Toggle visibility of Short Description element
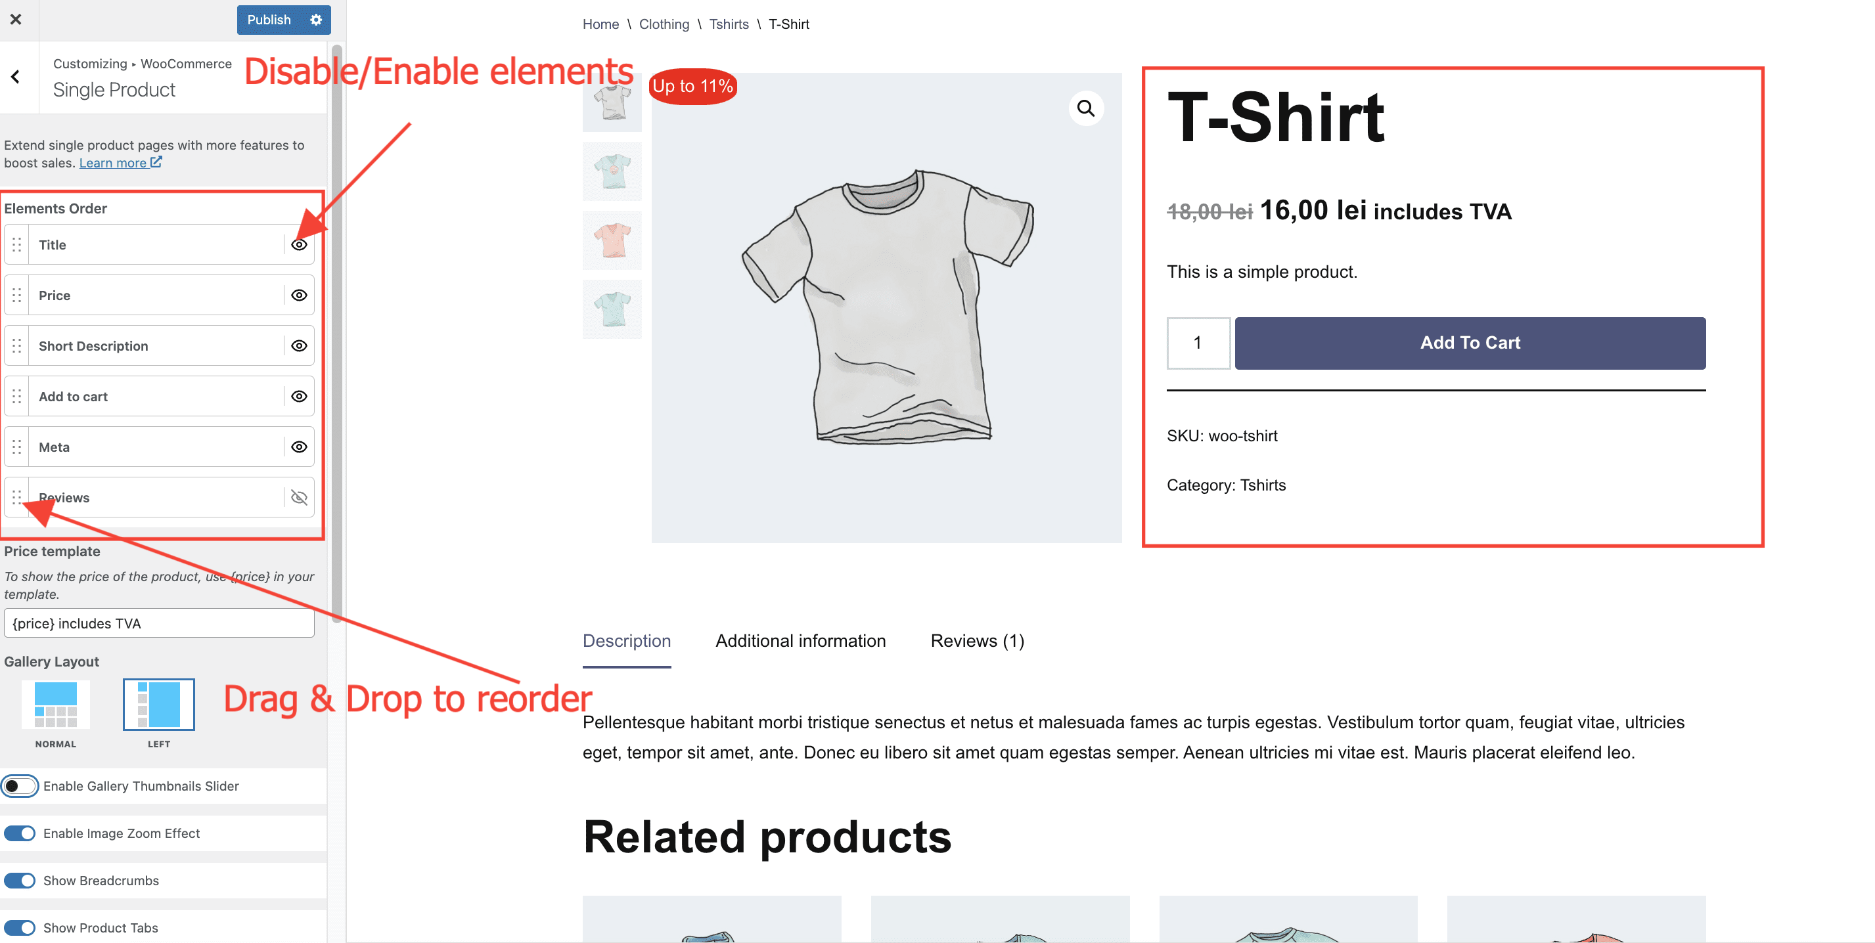 pos(298,345)
